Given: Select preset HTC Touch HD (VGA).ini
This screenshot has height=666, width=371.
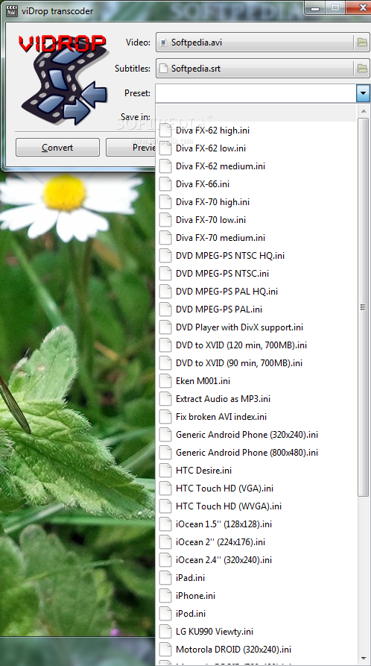Looking at the screenshot, I should [x=256, y=488].
